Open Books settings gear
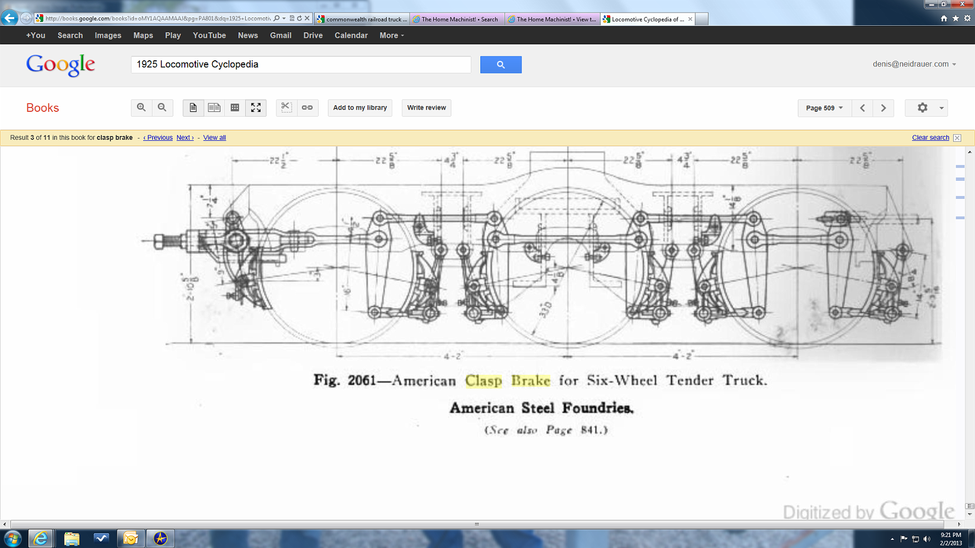 click(x=922, y=108)
